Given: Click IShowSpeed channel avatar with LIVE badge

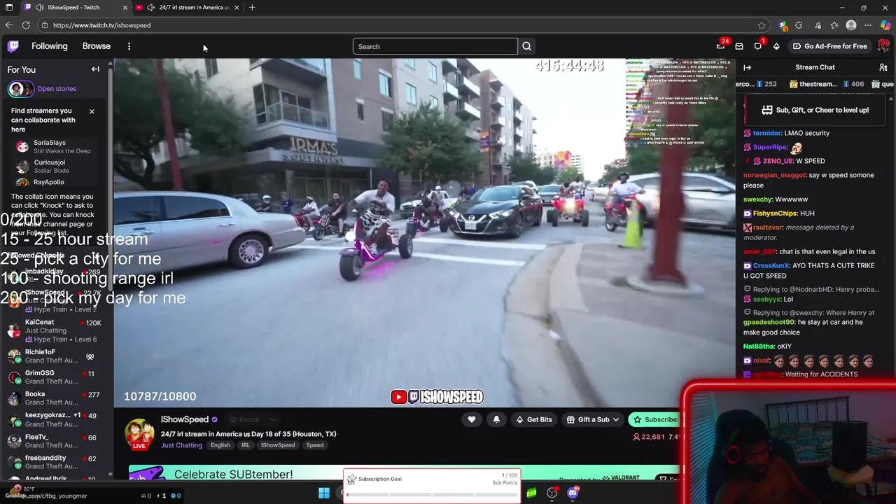Looking at the screenshot, I should click(x=139, y=435).
